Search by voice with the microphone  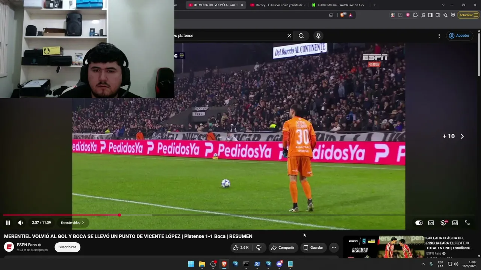click(x=318, y=36)
